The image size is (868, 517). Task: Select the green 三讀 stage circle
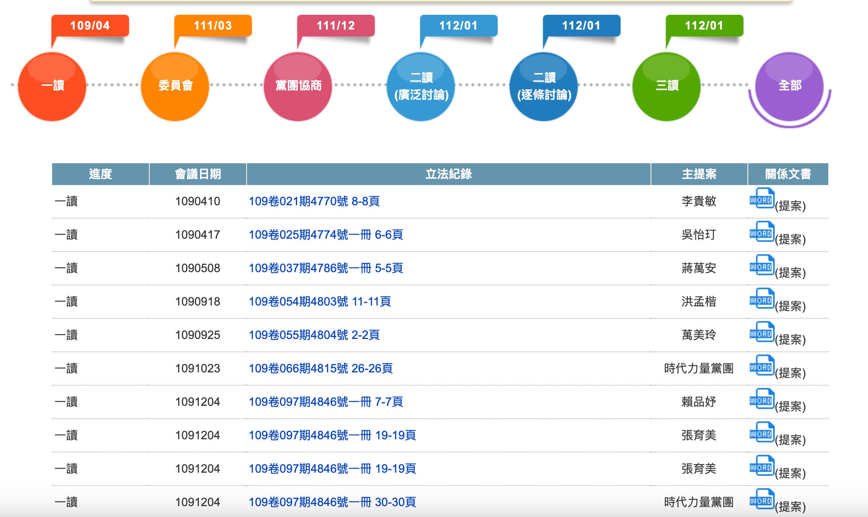pyautogui.click(x=667, y=86)
